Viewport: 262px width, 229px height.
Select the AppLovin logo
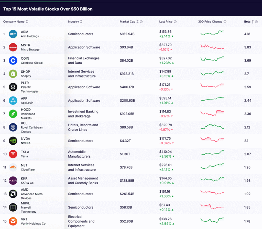(13, 100)
